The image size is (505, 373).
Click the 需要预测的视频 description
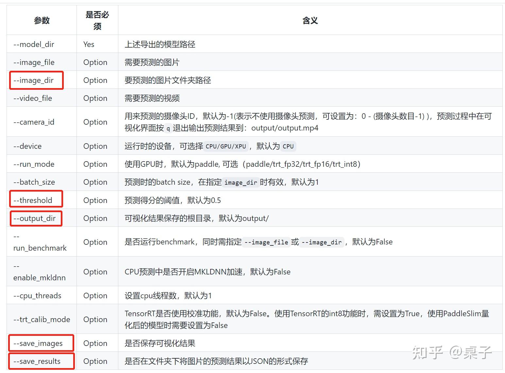[152, 98]
